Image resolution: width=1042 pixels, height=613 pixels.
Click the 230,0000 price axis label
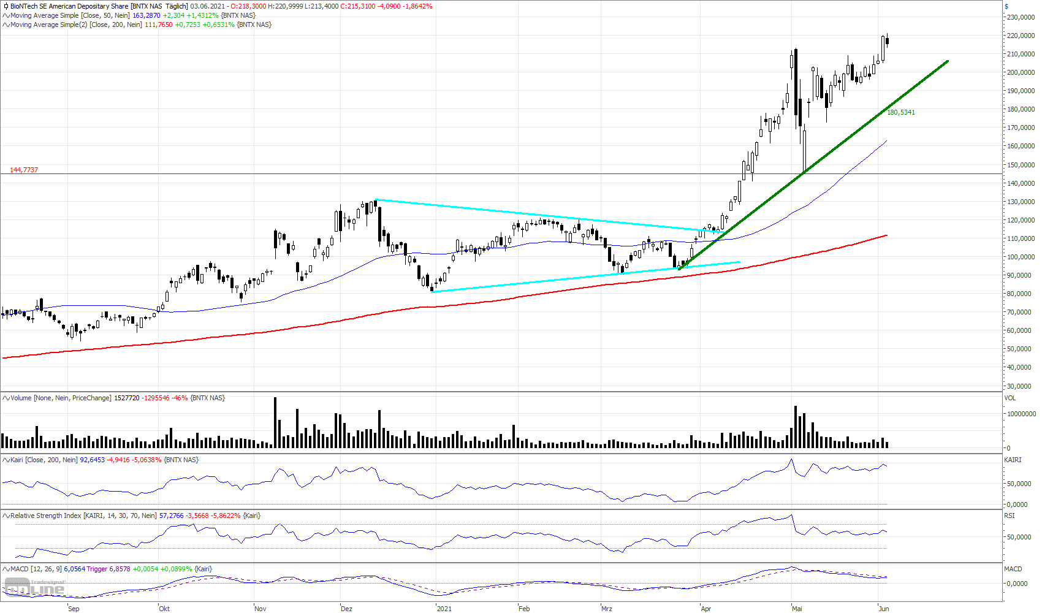1021,17
